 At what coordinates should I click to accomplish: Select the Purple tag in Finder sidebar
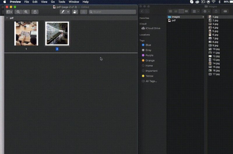pos(149,55)
